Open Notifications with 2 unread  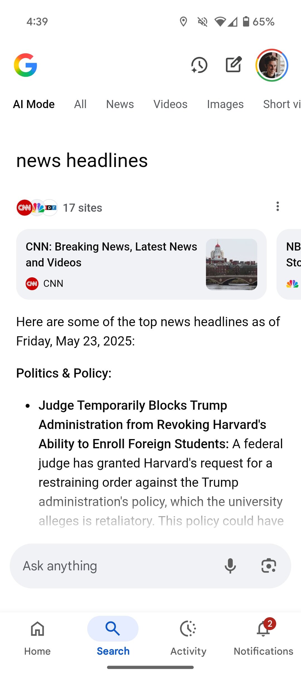click(263, 637)
